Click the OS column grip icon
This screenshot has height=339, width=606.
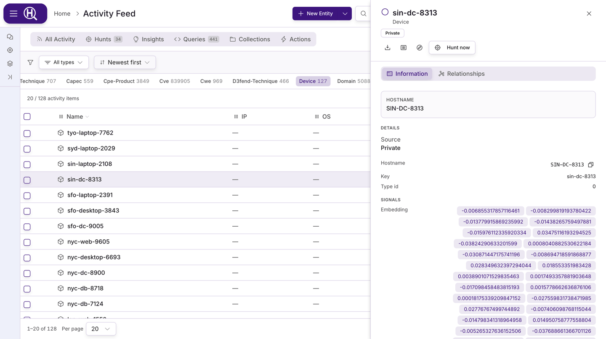[317, 117]
